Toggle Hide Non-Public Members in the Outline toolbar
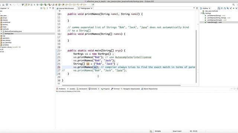 click(x=234, y=8)
